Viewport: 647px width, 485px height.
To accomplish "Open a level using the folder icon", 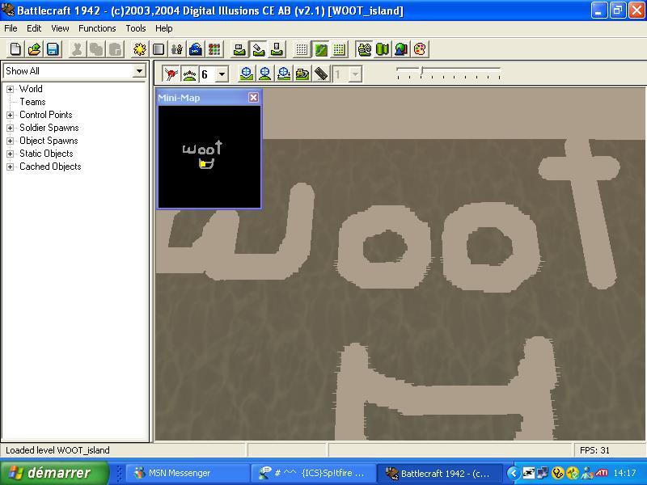I will click(34, 49).
